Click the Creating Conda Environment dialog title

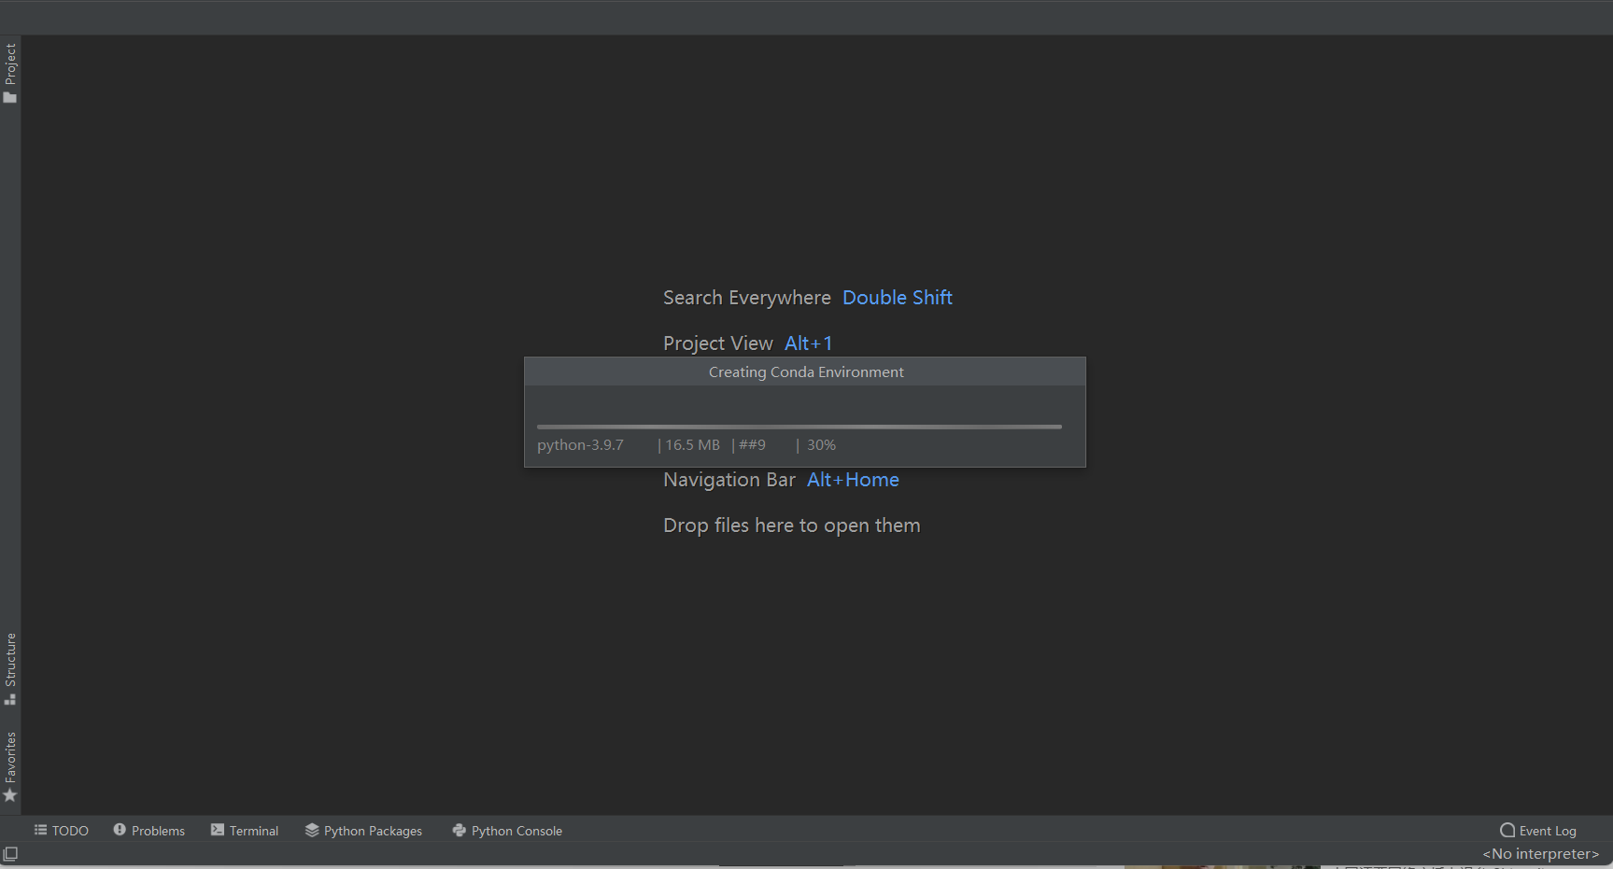[x=806, y=372]
